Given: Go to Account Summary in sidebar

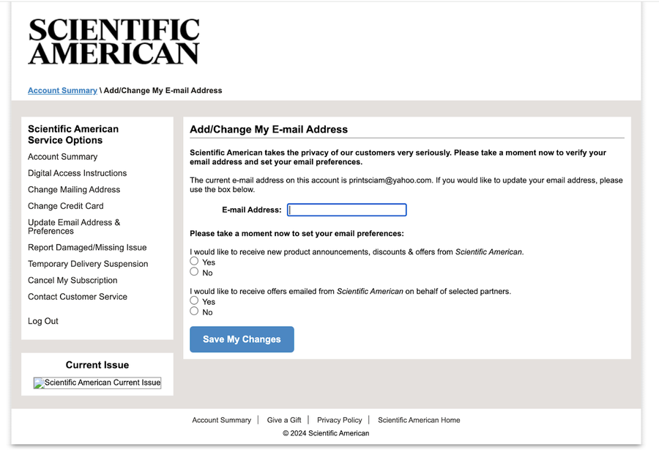Looking at the screenshot, I should [62, 157].
